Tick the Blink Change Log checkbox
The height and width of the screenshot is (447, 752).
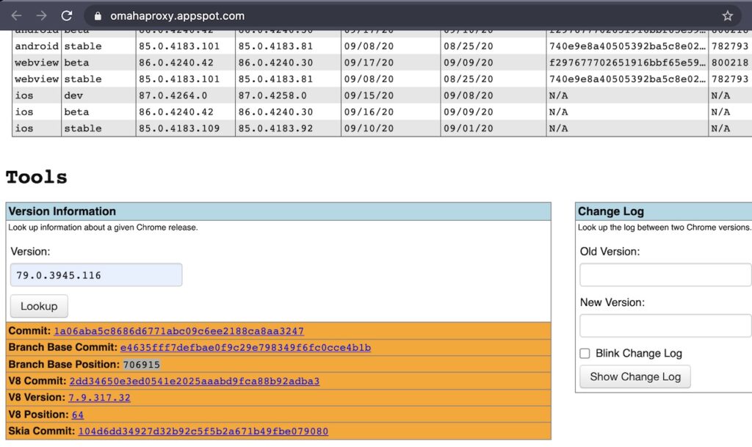click(x=585, y=354)
